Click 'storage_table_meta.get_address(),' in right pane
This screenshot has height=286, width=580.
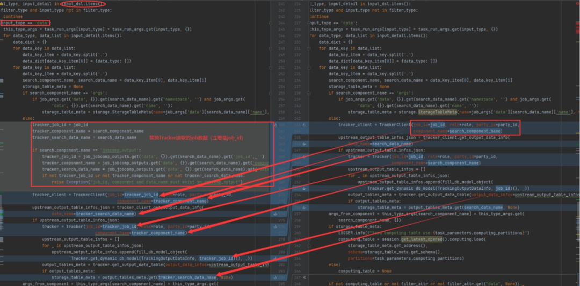click(x=388, y=246)
